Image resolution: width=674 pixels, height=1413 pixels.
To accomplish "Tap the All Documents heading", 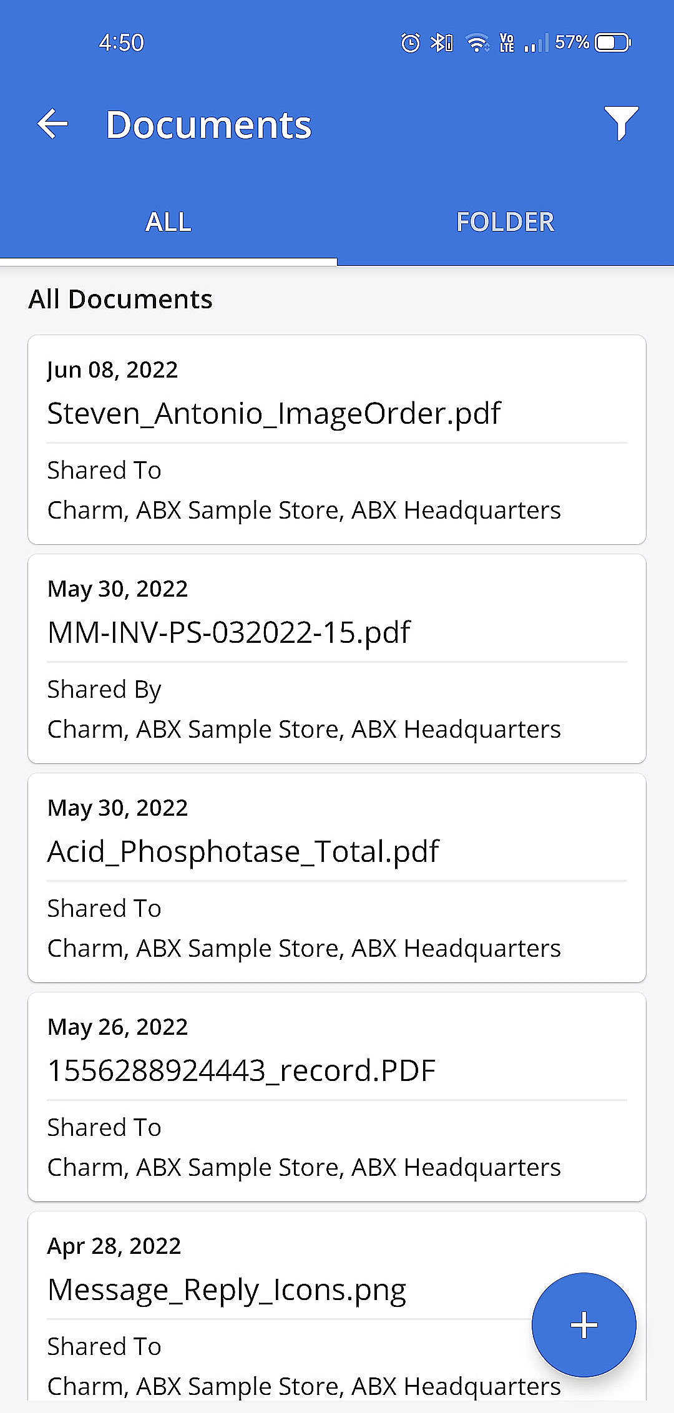I will 120,300.
